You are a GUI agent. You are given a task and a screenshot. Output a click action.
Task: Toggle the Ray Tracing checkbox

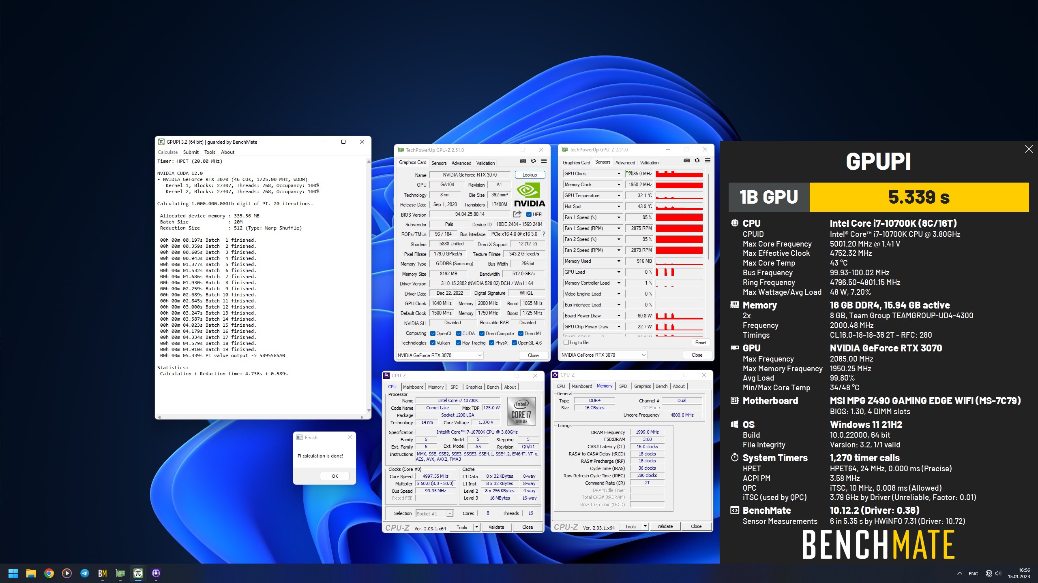point(458,343)
